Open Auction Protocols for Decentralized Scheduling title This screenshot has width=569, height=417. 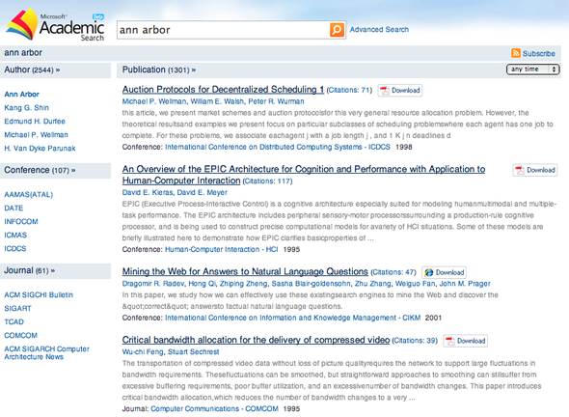[223, 90]
